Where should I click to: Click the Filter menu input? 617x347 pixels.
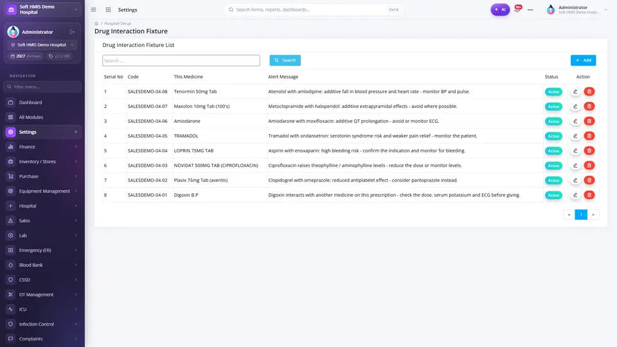42,87
